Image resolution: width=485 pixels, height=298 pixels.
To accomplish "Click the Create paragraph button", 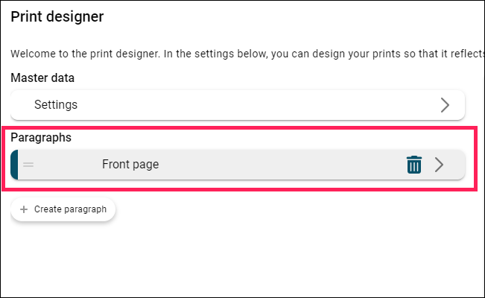I will tap(63, 209).
